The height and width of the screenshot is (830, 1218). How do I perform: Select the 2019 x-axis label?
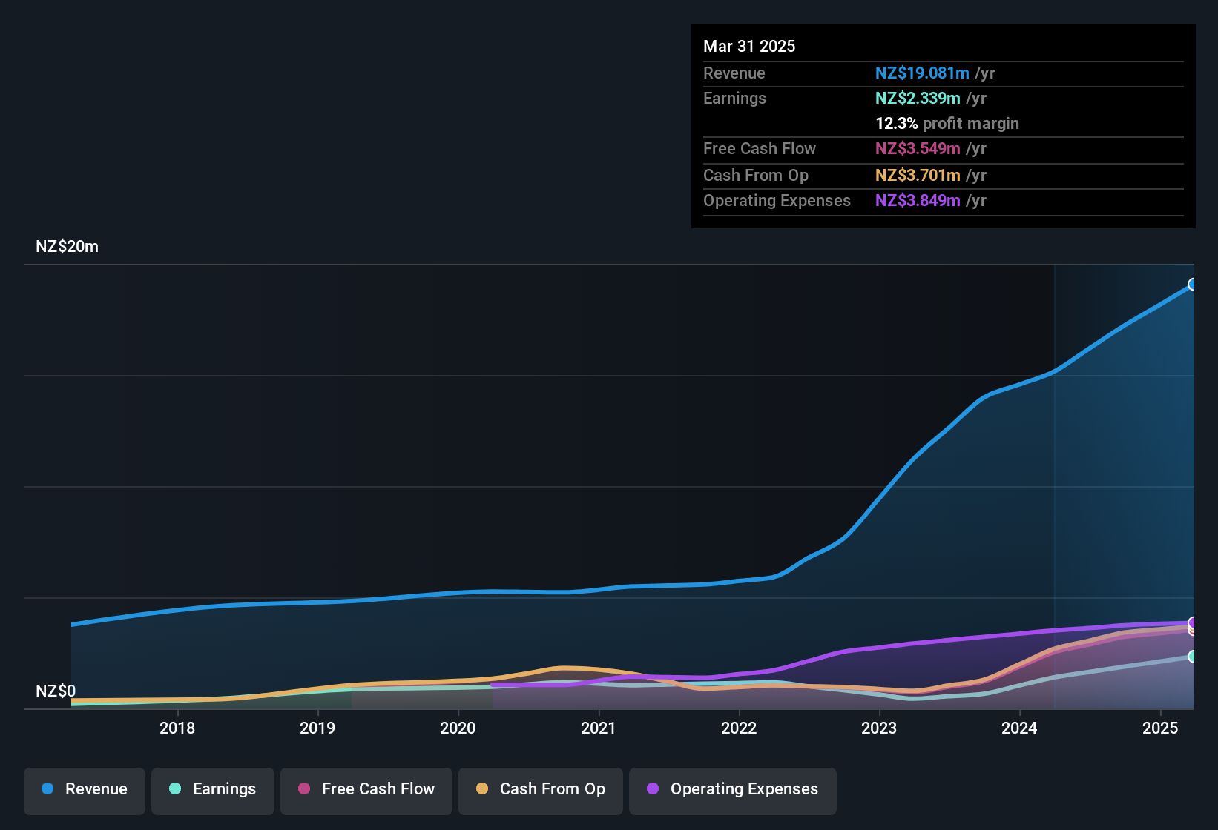point(317,728)
